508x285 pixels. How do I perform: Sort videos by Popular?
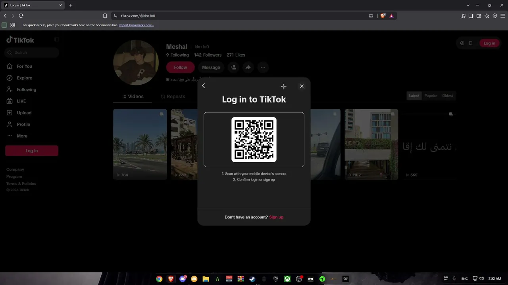coord(431,96)
